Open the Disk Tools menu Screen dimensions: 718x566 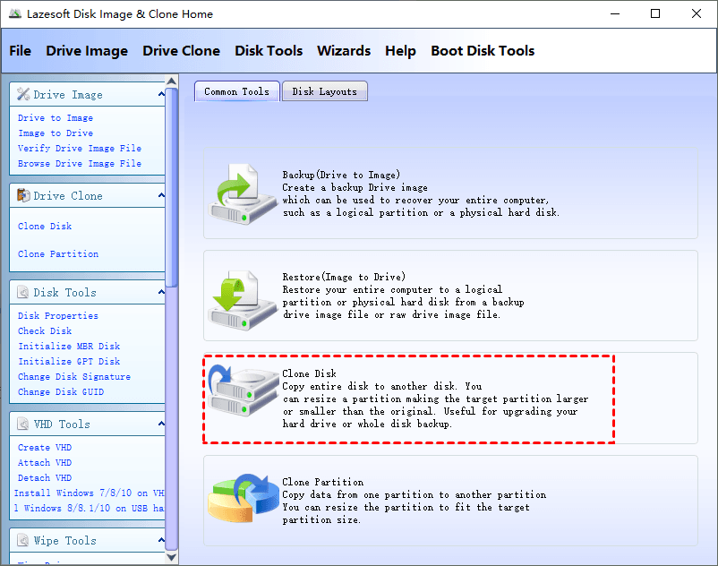click(x=269, y=51)
